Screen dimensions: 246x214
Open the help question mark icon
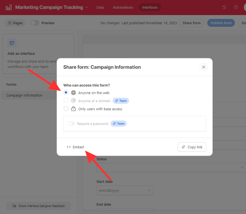[236, 7]
